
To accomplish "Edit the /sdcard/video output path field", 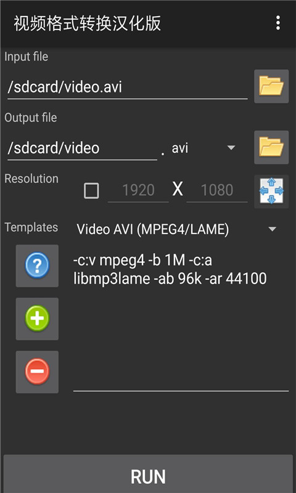I will pyautogui.click(x=82, y=149).
